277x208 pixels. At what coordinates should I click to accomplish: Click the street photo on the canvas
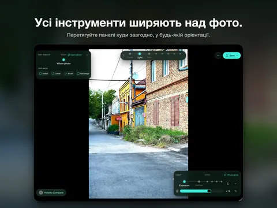[138, 124]
